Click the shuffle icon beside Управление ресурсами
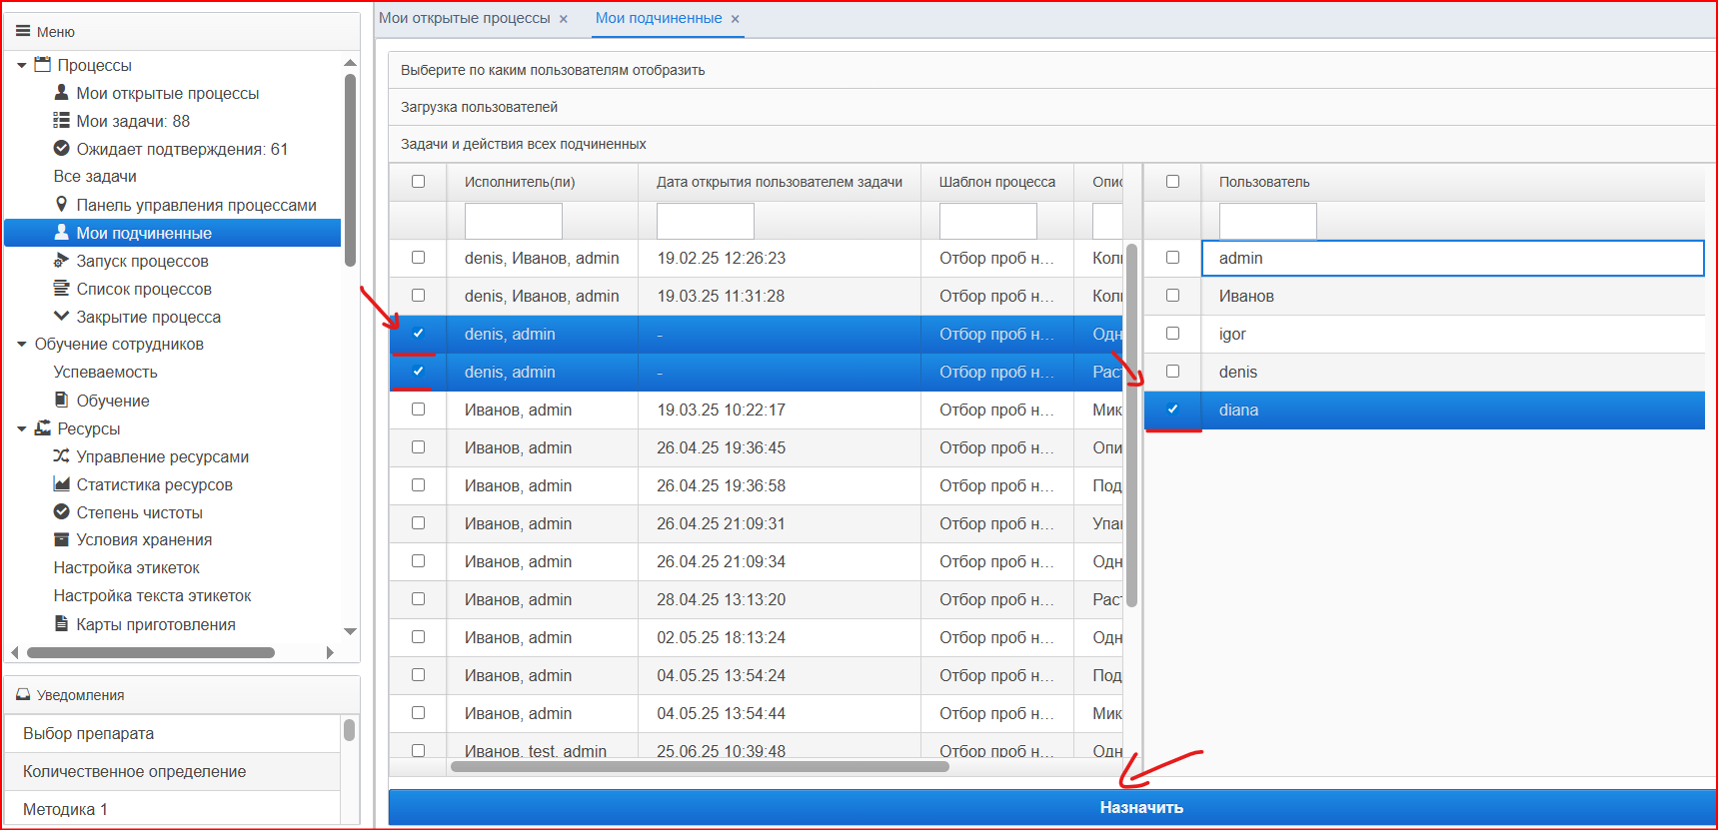Screen dimensions: 1718x830 point(61,455)
